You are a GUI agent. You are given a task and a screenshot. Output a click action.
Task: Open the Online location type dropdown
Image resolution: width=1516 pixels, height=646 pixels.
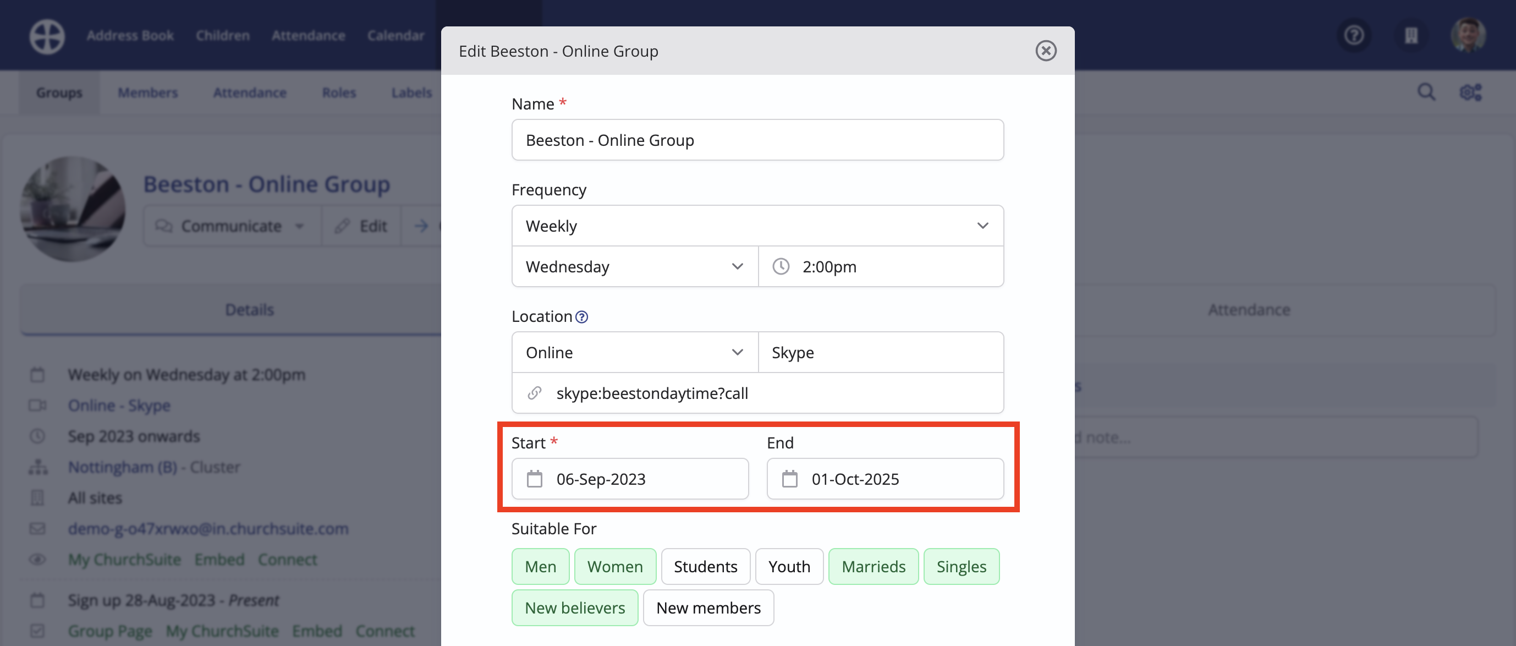(635, 352)
